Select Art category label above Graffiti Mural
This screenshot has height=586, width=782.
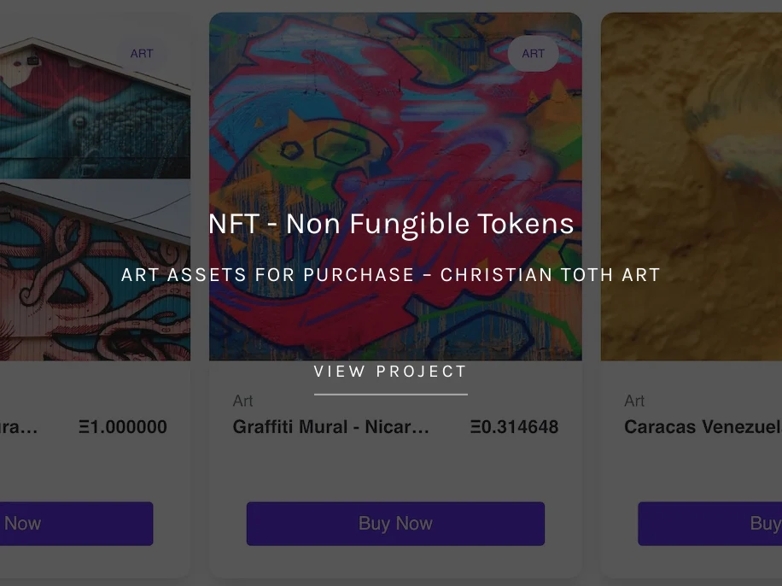(242, 401)
